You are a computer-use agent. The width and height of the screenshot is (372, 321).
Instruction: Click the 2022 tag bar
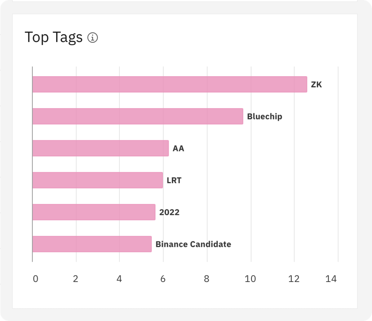(94, 212)
